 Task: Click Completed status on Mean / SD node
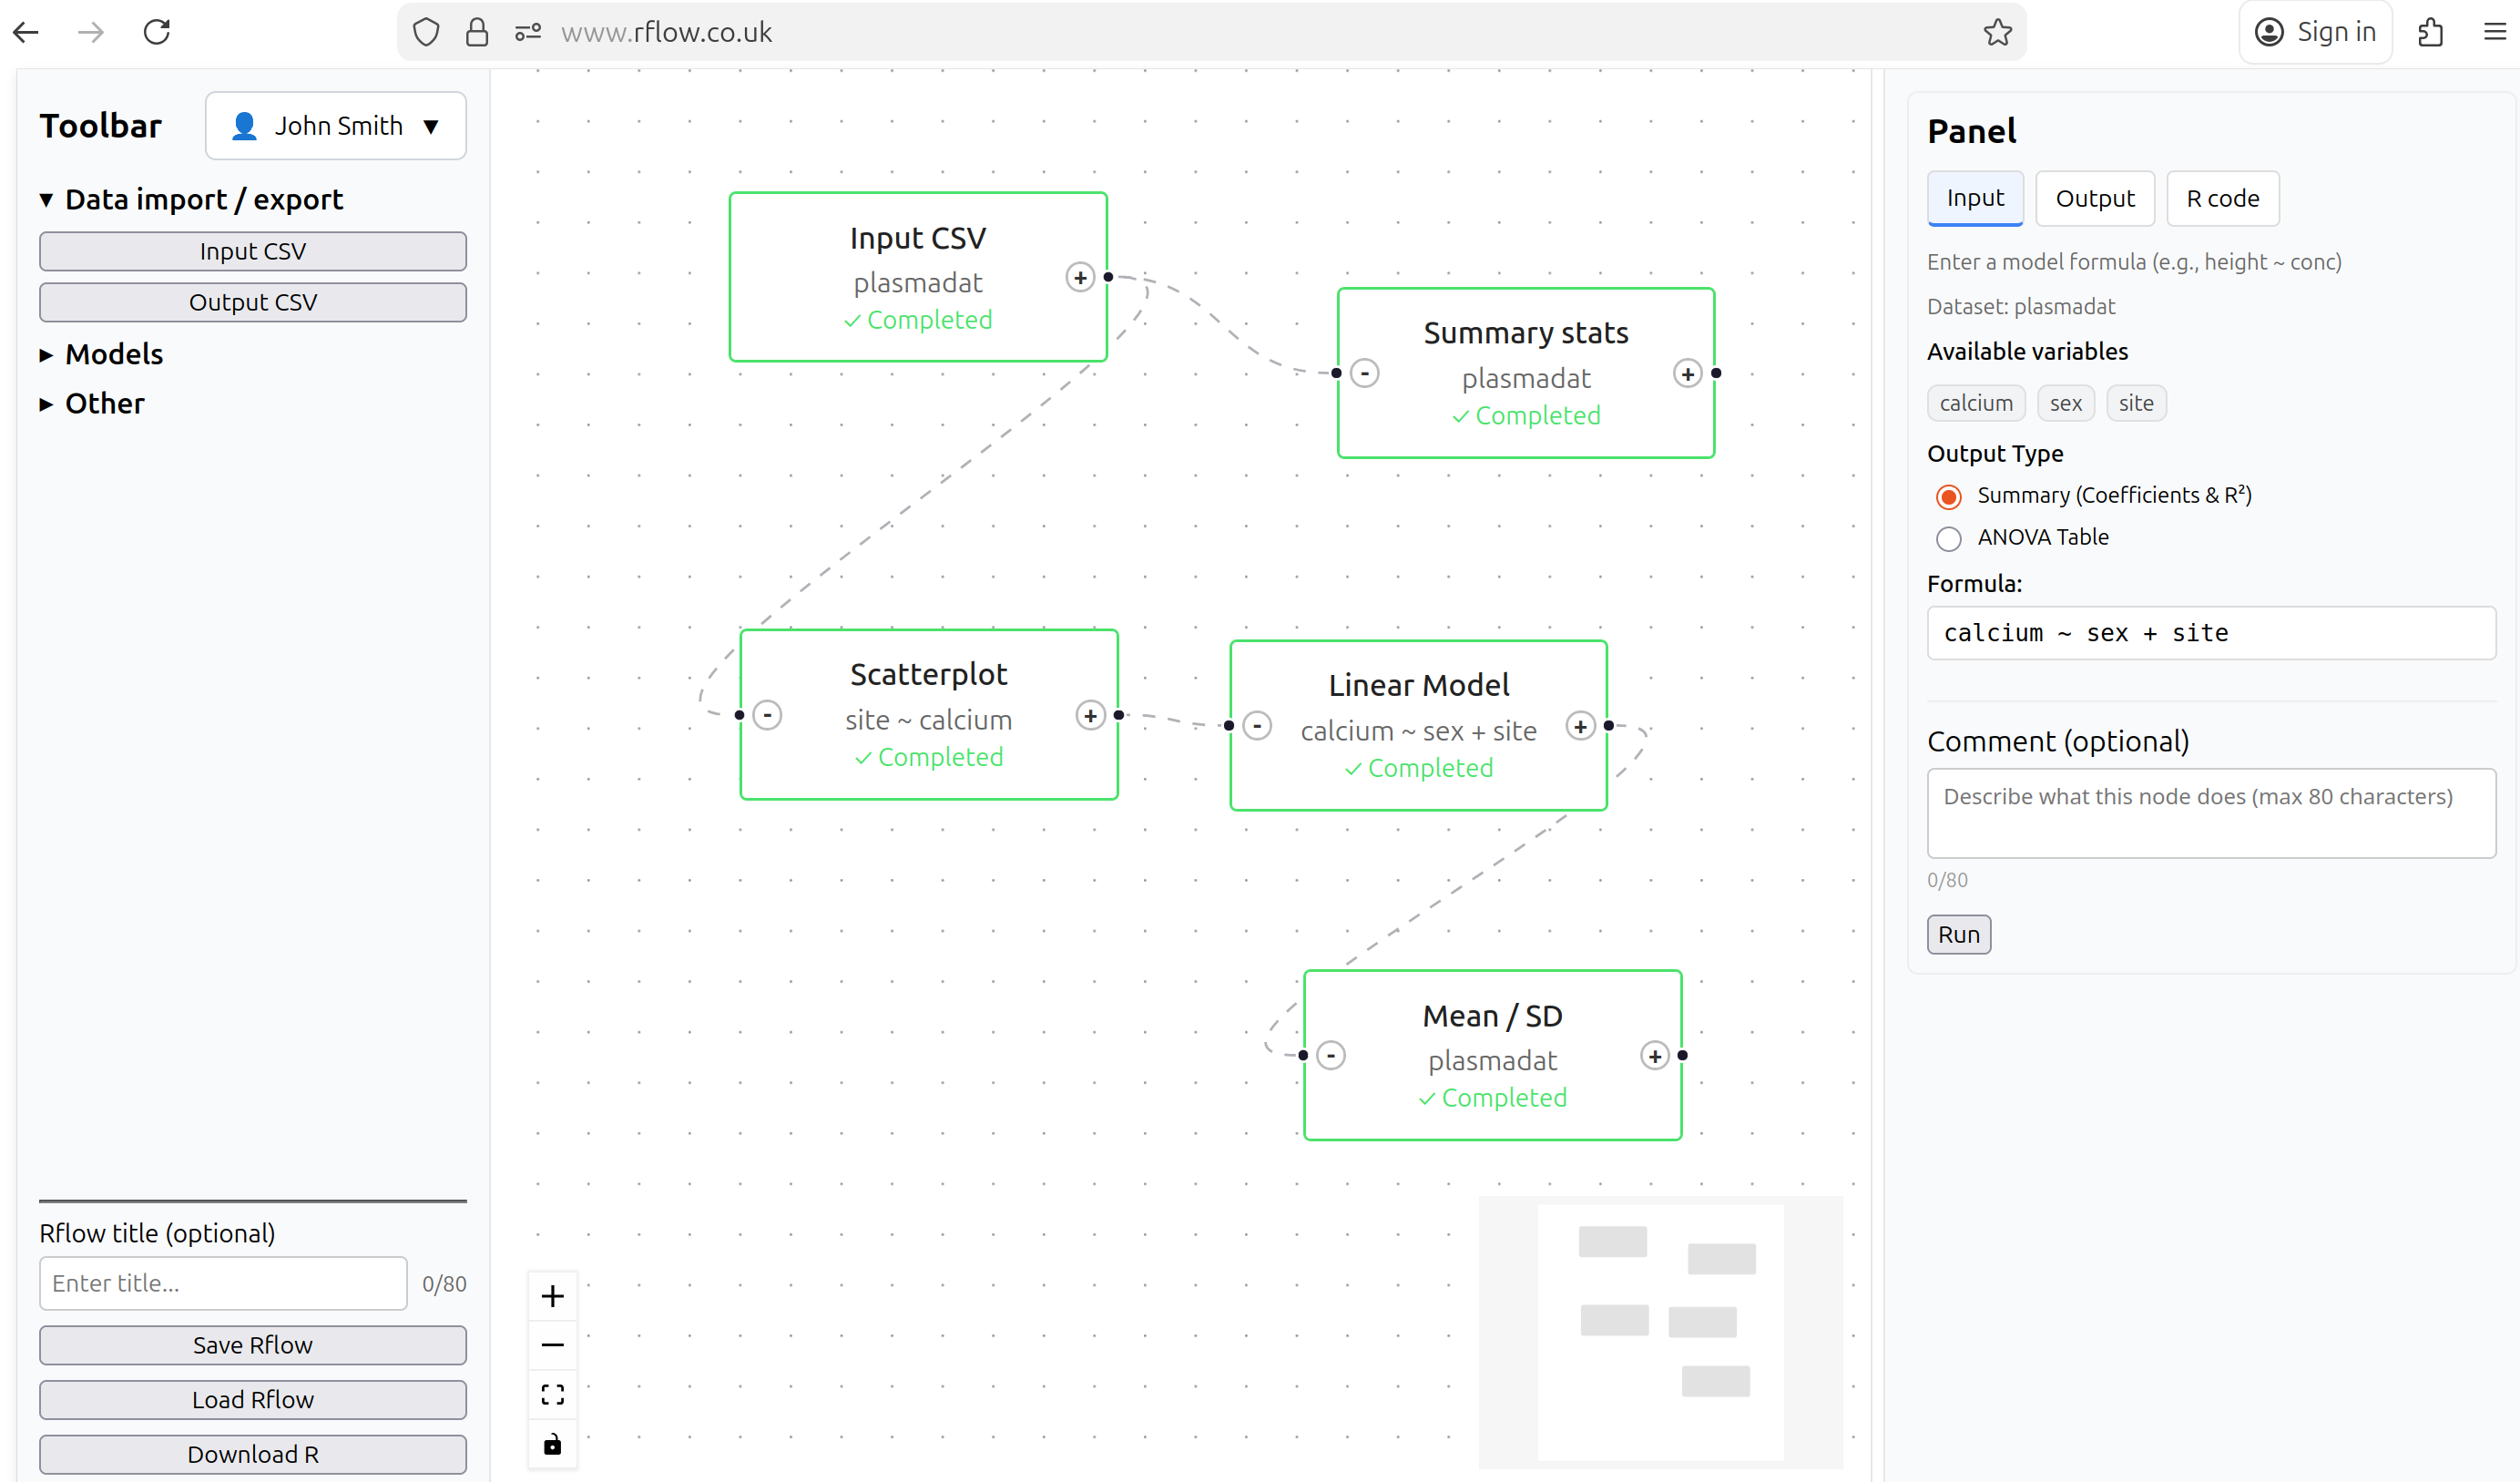click(x=1492, y=1098)
